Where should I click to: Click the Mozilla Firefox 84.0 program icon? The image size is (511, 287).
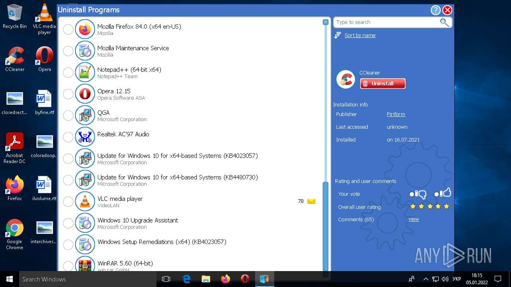coord(85,29)
